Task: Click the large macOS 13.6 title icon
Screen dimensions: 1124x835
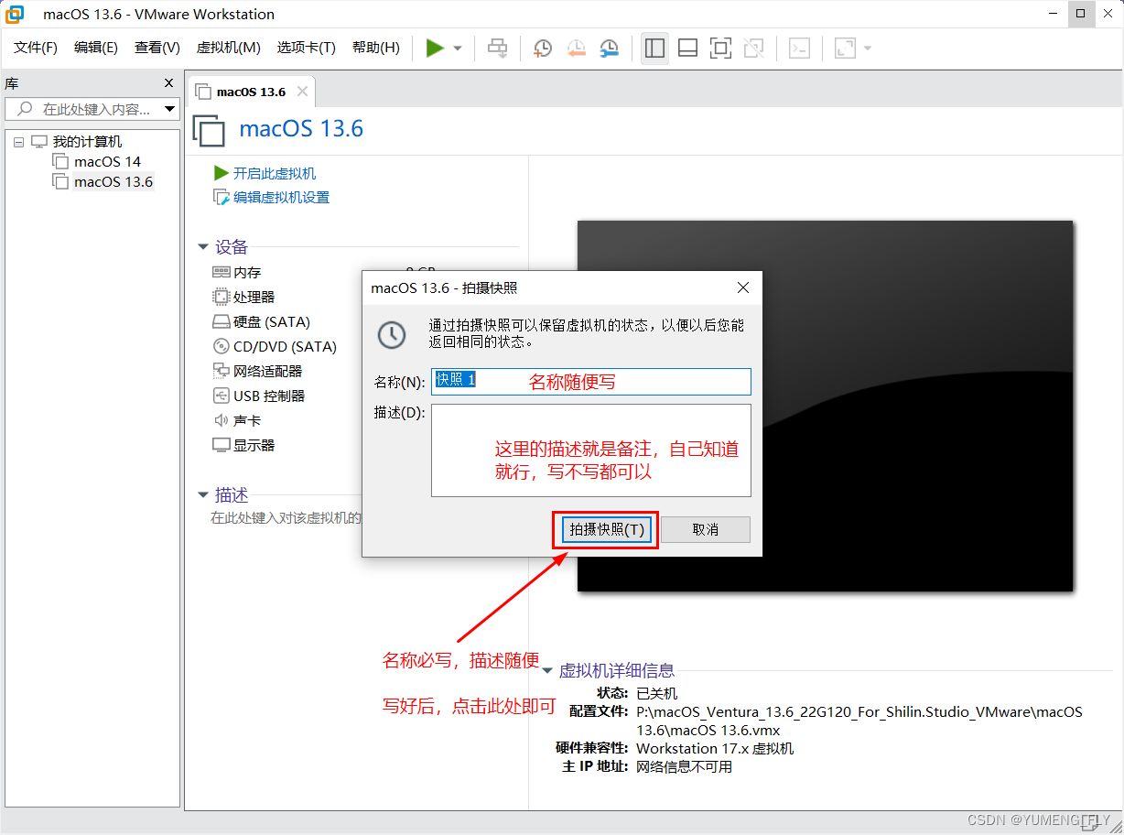Action: click(209, 130)
